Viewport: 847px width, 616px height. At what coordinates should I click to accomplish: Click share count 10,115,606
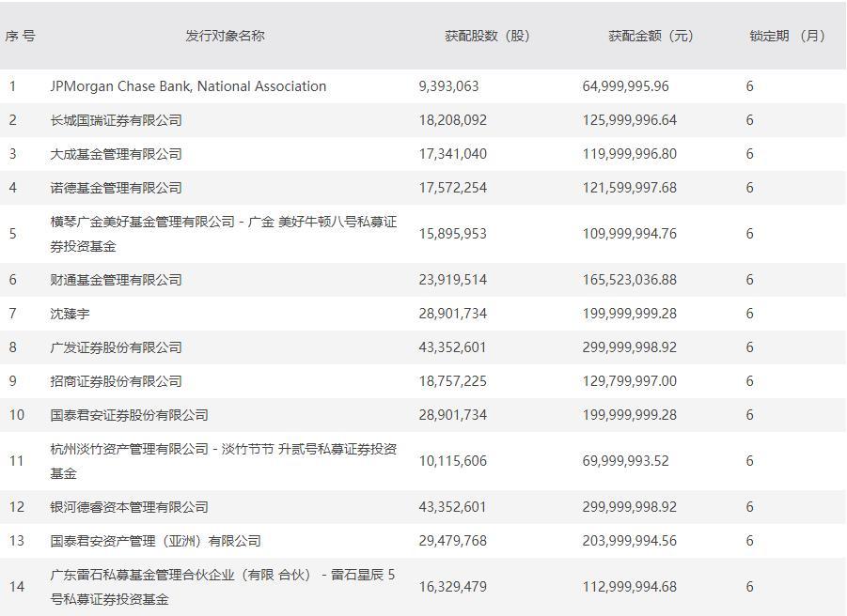tap(453, 461)
